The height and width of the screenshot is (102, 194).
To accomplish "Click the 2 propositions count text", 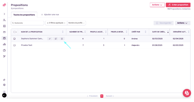I will [x=17, y=8].
